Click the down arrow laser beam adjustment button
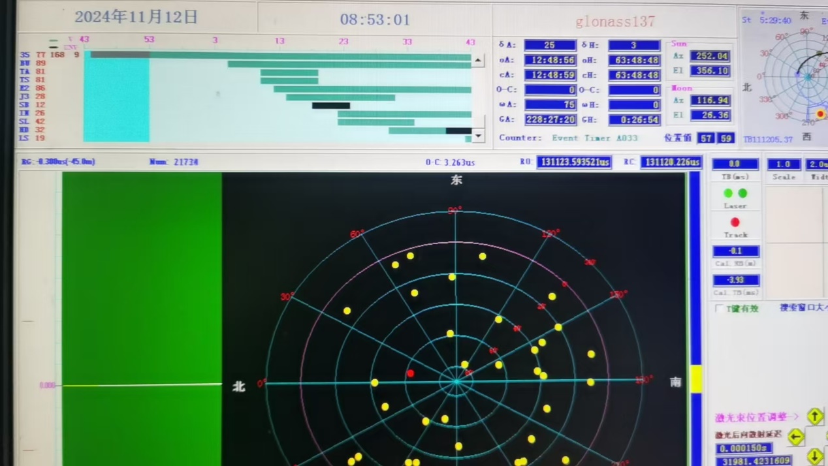 tap(814, 456)
